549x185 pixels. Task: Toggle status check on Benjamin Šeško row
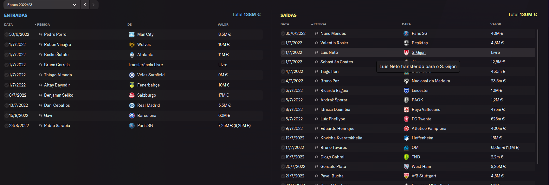pos(6,95)
